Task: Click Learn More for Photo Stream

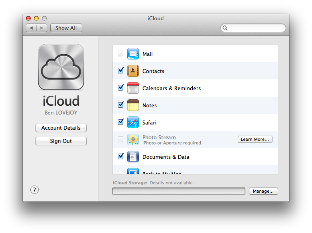Action: pos(255,139)
